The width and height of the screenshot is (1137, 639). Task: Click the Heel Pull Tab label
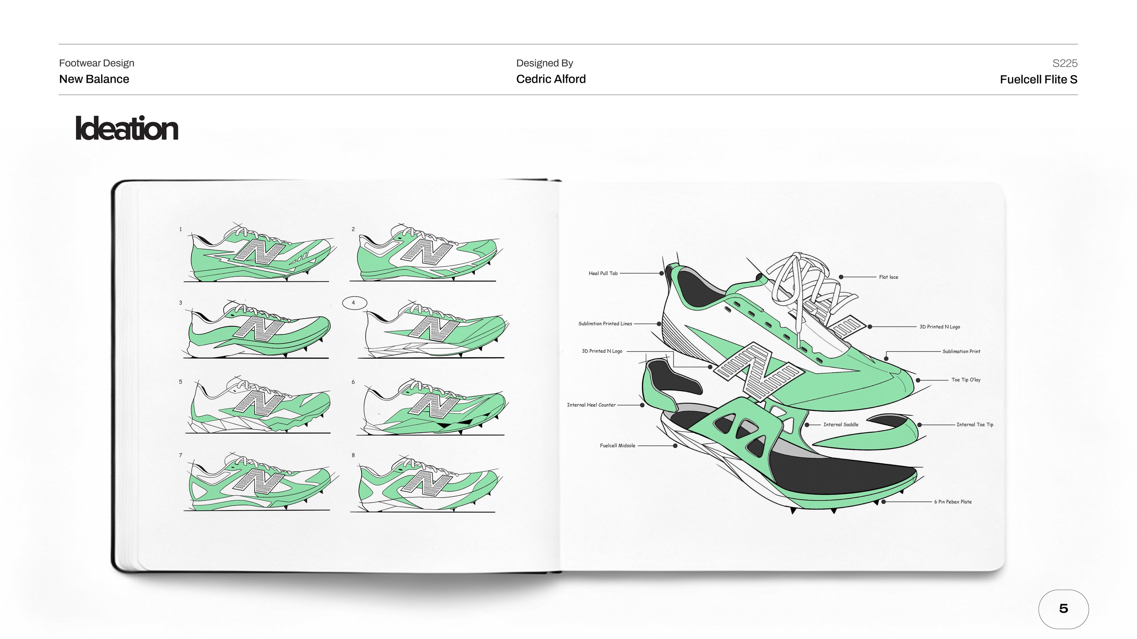(x=603, y=274)
